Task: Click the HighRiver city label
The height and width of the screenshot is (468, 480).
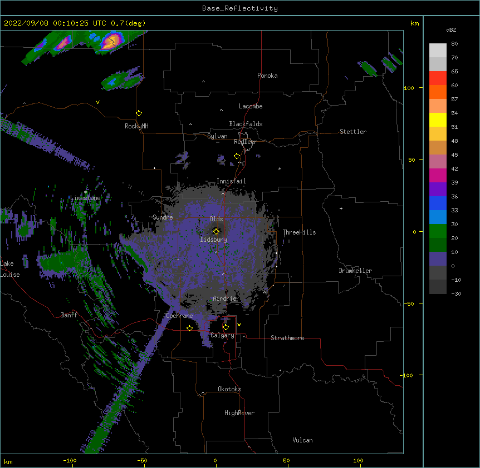Action: [x=239, y=413]
